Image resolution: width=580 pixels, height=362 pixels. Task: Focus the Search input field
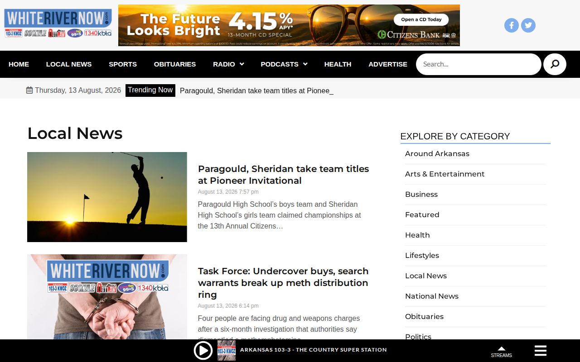(478, 64)
